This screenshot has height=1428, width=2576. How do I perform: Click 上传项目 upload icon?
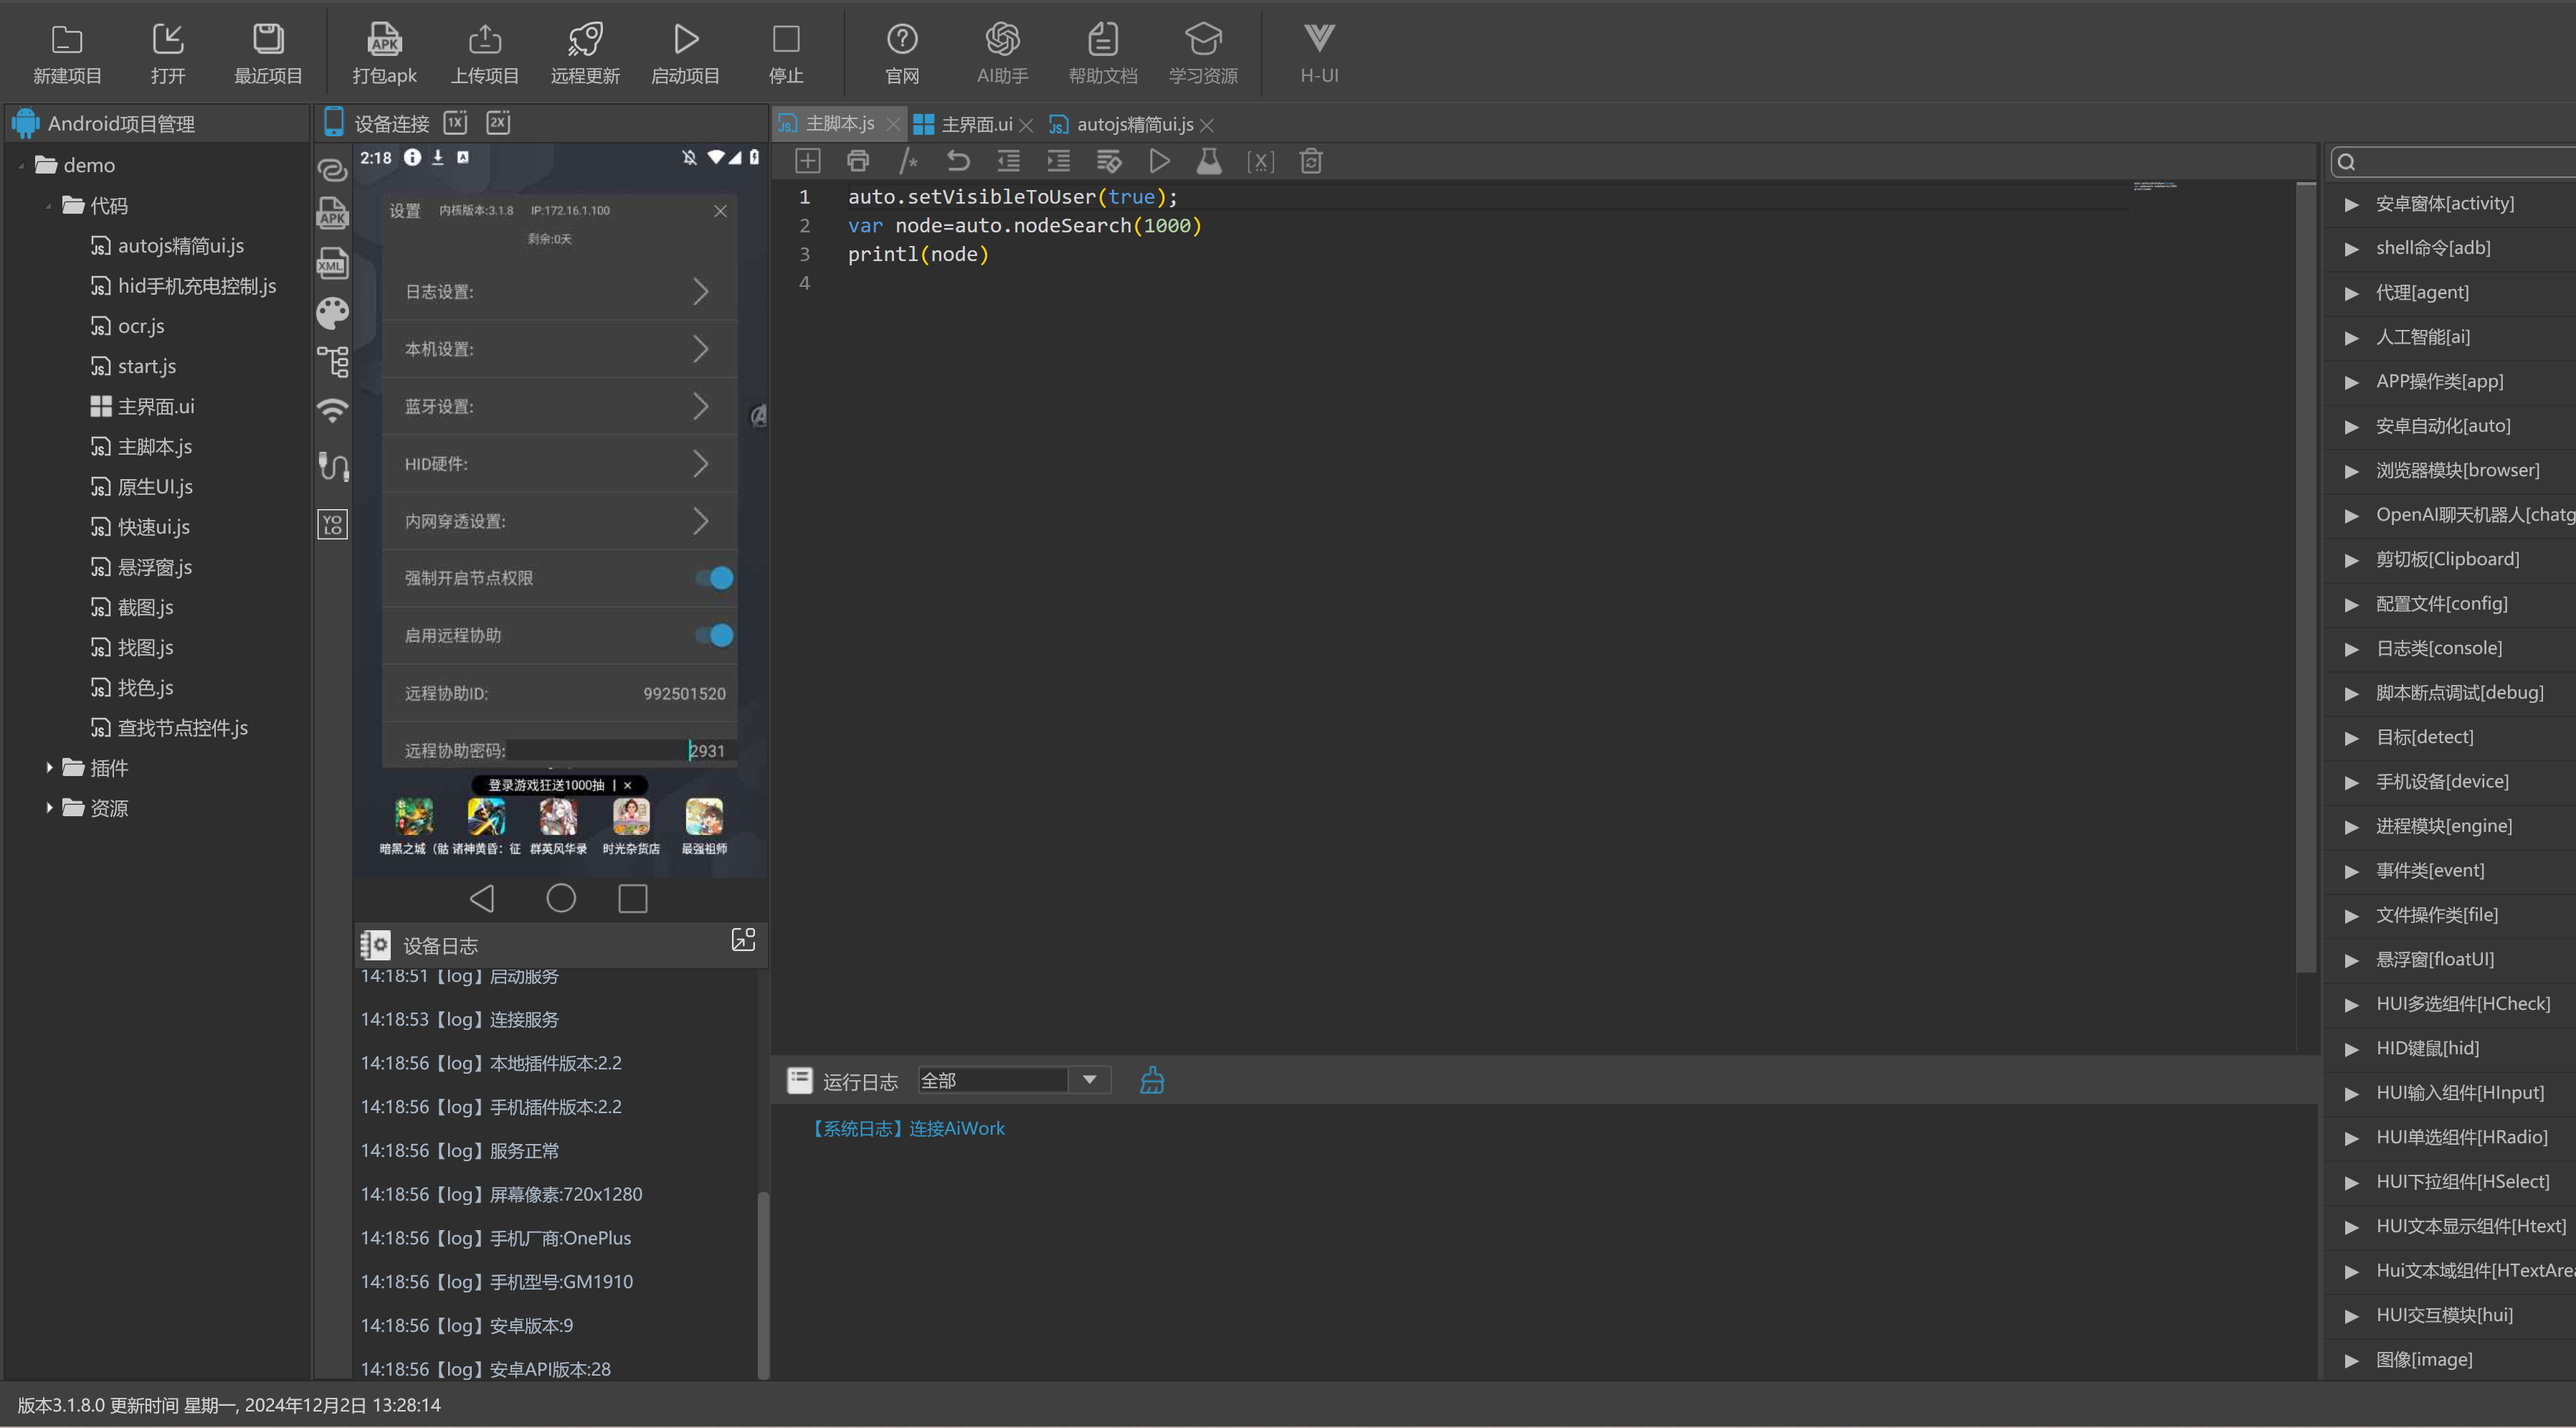pos(484,40)
